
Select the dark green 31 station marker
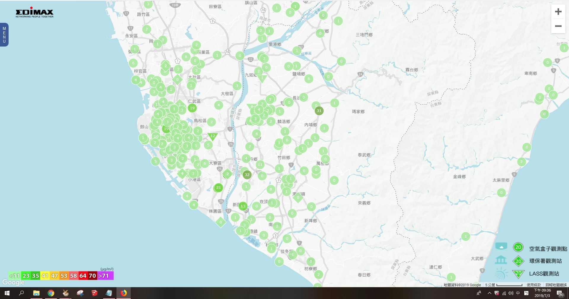pyautogui.click(x=319, y=111)
